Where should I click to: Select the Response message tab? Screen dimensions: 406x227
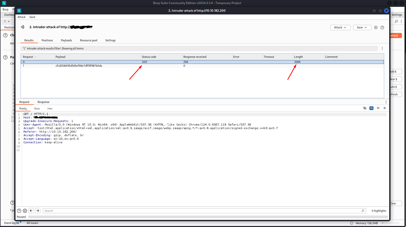(x=43, y=102)
